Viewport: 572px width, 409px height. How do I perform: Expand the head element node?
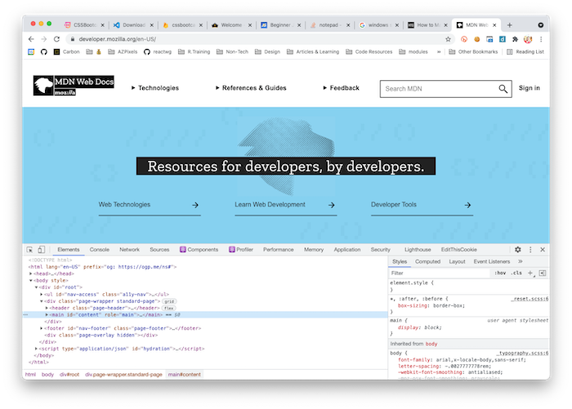31,273
